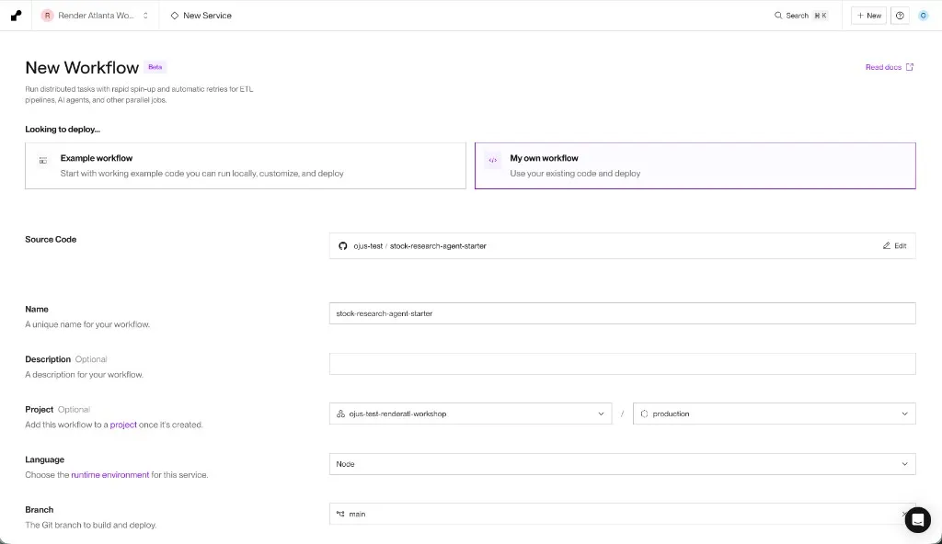This screenshot has height=544, width=942.
Task: Focus the Name input field
Action: tap(623, 313)
